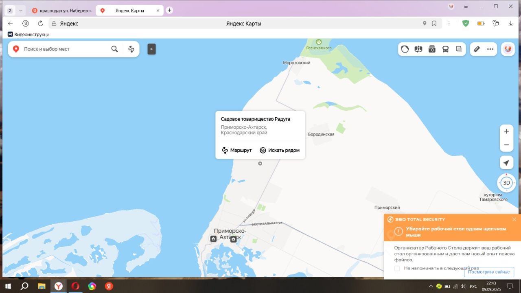Click the Морозовский label on the map
The image size is (521, 293).
pos(297,63)
